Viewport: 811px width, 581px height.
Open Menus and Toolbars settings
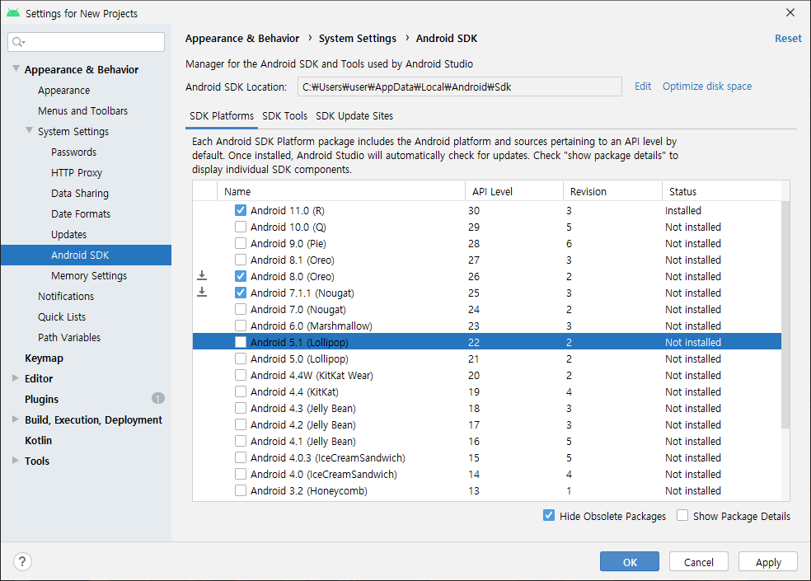82,110
